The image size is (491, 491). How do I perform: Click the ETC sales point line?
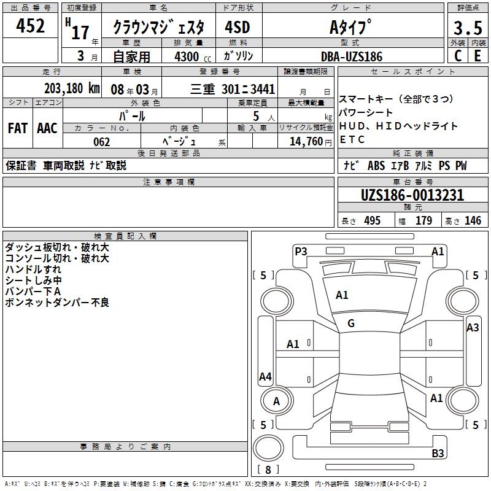pyautogui.click(x=352, y=139)
